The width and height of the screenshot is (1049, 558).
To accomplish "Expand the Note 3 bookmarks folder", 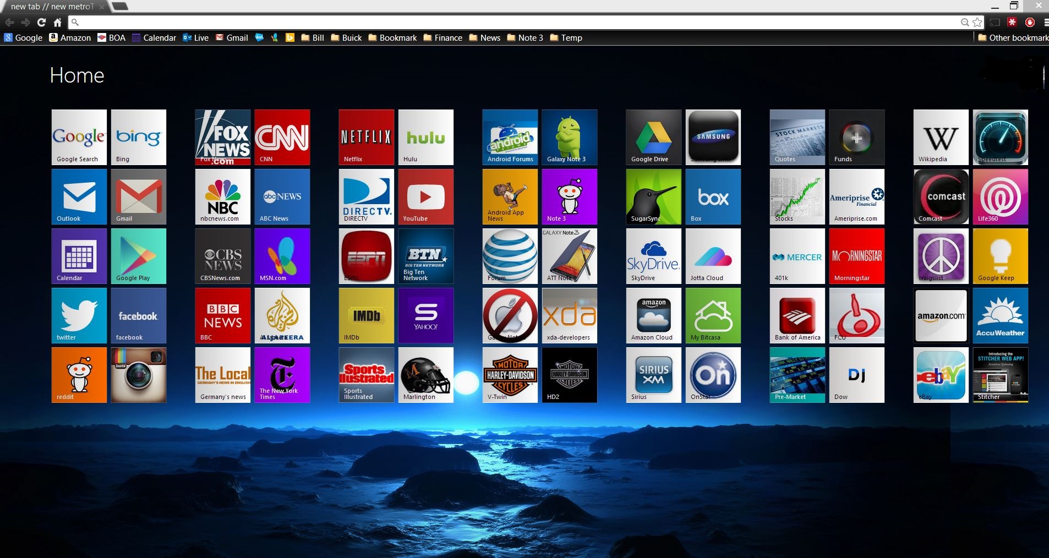I will click(x=525, y=37).
